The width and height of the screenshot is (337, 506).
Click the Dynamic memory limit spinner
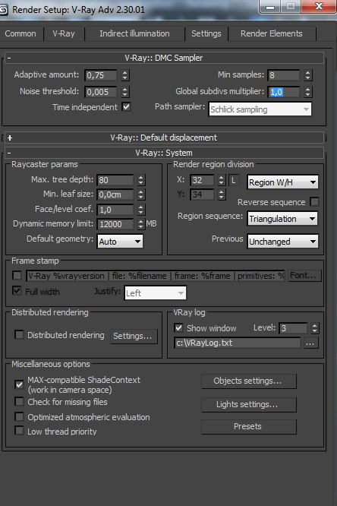click(x=141, y=224)
